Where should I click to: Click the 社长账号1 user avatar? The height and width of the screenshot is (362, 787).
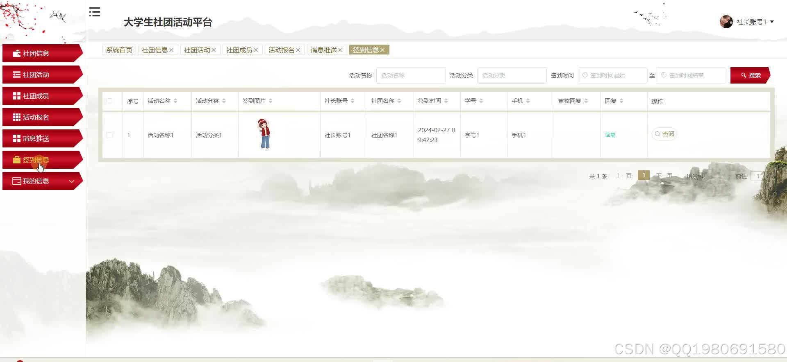[726, 22]
